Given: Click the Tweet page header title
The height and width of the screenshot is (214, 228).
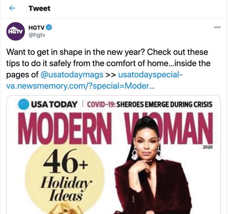Looking at the screenshot, I should point(39,9).
